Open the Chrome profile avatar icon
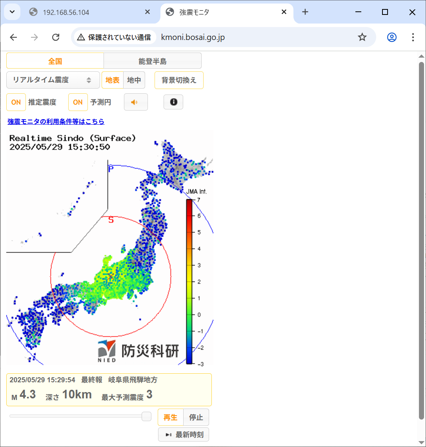The width and height of the screenshot is (426, 447). coord(391,37)
